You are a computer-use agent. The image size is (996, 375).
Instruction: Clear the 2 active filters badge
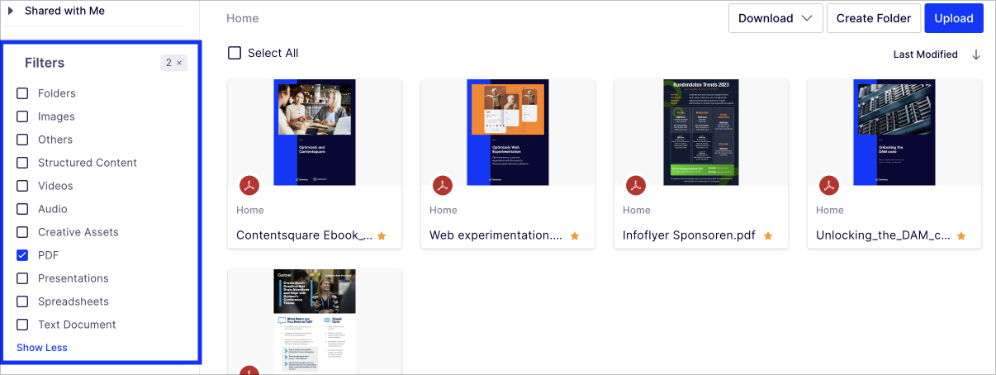click(179, 63)
